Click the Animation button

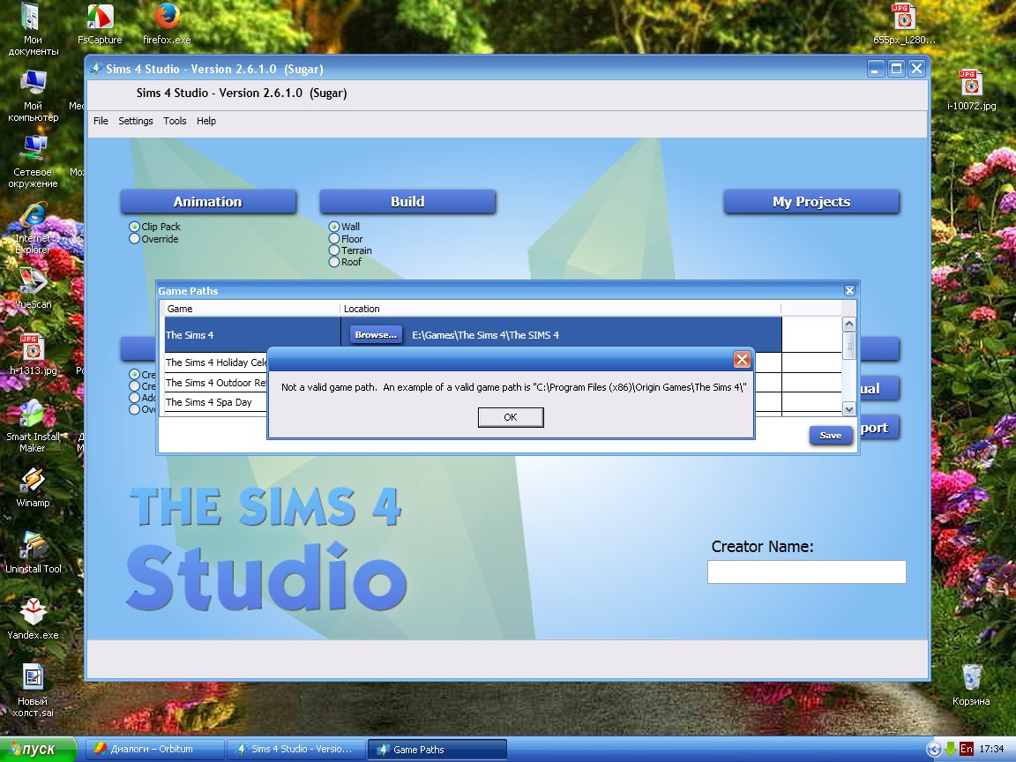(208, 201)
